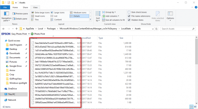Switch to large thumbnails view in status bar
Image resolution: width=198 pixels, height=109 pixels.
point(195,107)
